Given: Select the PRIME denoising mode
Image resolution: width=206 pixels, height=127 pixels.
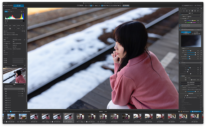Looking at the screenshot, I should (x=196, y=32).
